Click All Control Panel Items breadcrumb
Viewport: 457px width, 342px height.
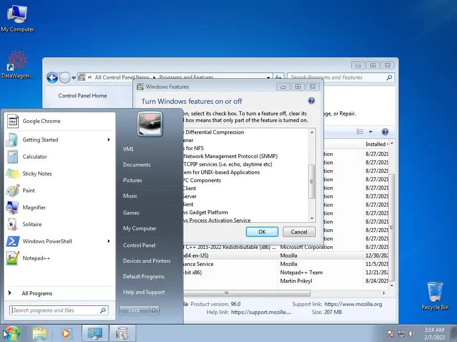pyautogui.click(x=122, y=77)
